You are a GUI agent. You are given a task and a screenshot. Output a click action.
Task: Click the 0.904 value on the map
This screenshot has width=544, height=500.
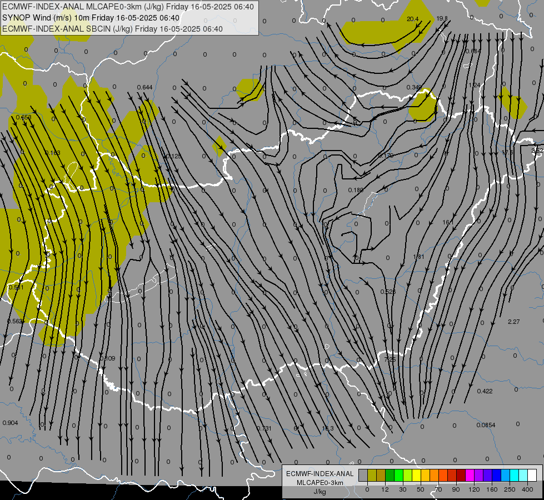(10, 423)
